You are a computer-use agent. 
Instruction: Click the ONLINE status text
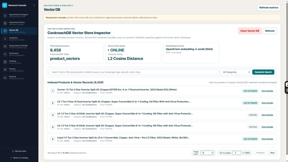coord(116,50)
